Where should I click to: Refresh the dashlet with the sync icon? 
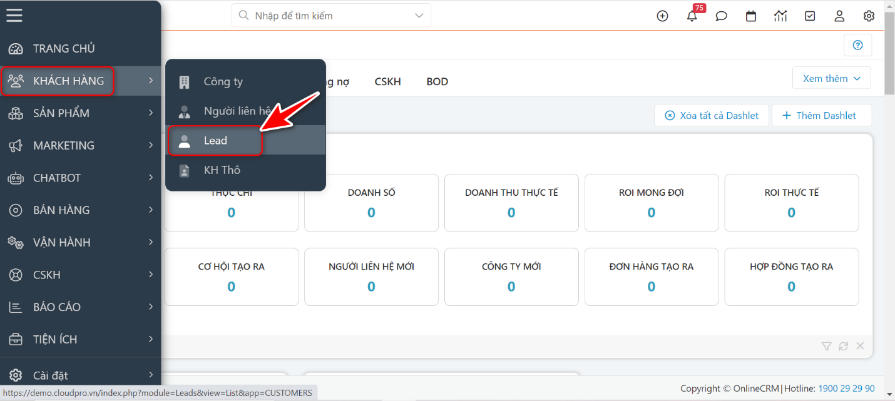(843, 346)
